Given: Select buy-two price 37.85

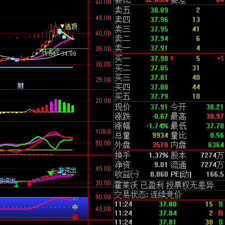Looking at the screenshot, I should tap(159, 68).
